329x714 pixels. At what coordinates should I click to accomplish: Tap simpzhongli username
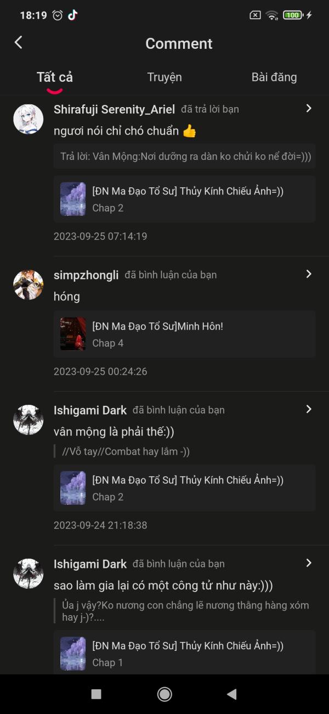86,275
